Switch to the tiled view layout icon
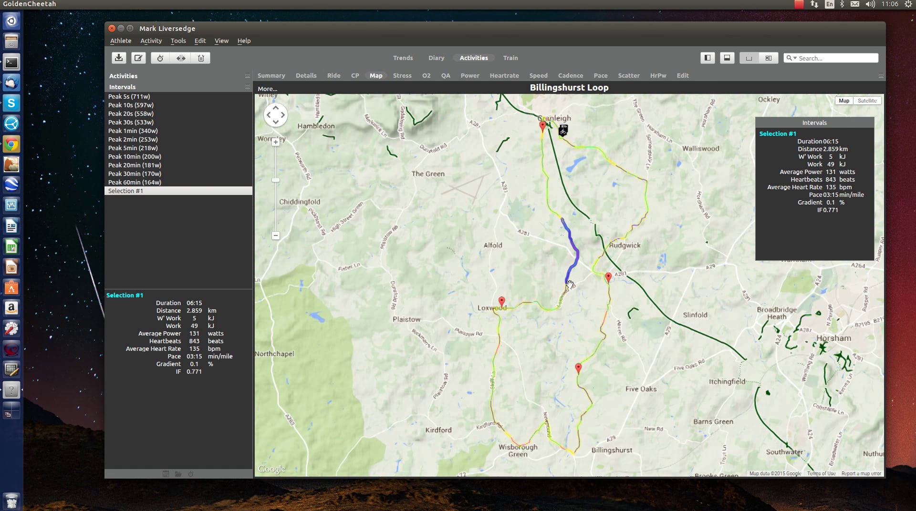Screen dimensions: 916x511 [x=769, y=58]
